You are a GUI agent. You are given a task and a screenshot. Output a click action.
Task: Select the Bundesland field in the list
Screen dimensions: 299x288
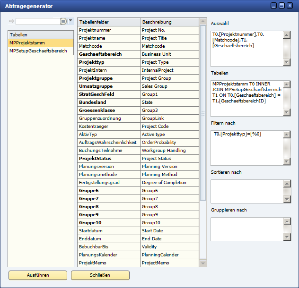pos(109,102)
